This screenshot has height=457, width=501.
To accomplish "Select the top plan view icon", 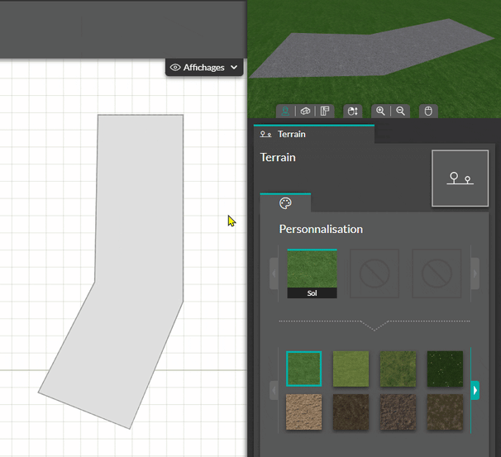I will tap(325, 111).
